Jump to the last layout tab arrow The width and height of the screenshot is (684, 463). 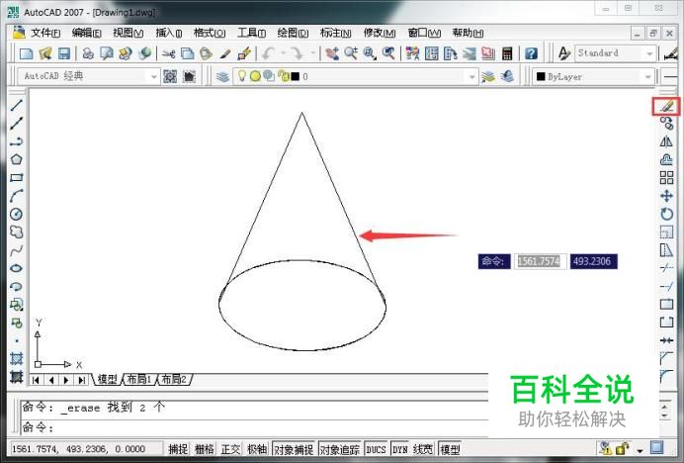[x=82, y=380]
